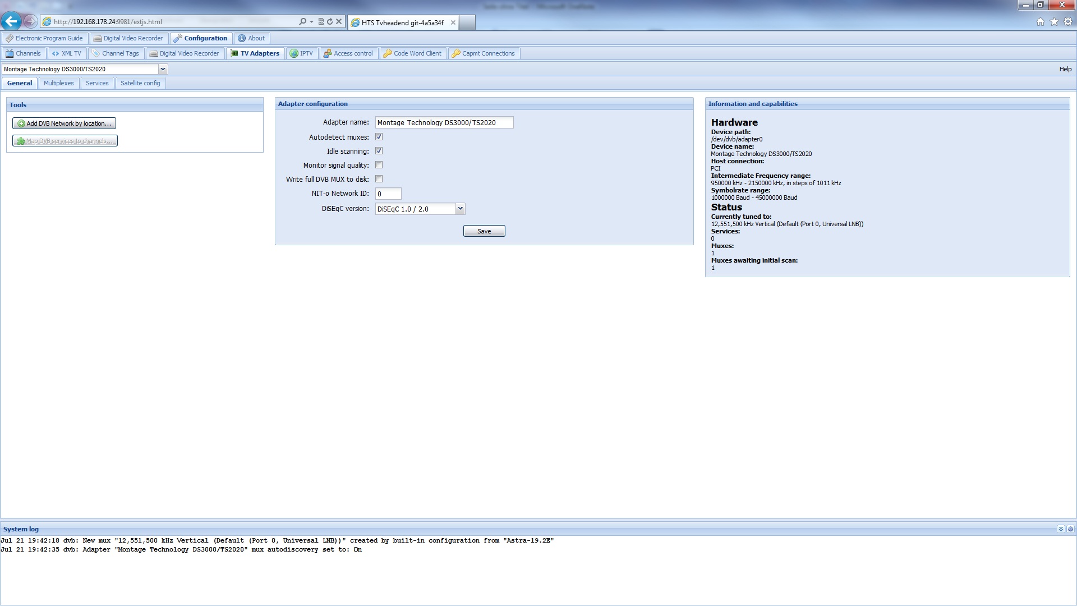Open browser settings gear icon
Screen dimensions: 1077x606
coord(1068,21)
